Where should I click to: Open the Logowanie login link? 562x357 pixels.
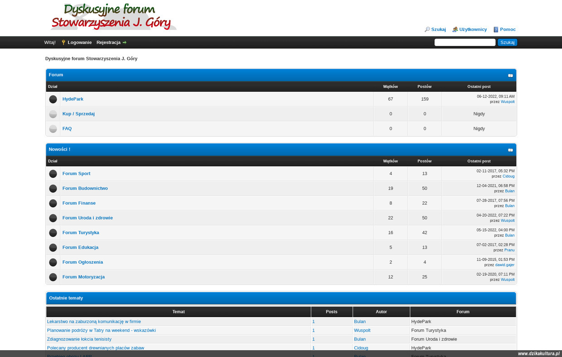80,43
